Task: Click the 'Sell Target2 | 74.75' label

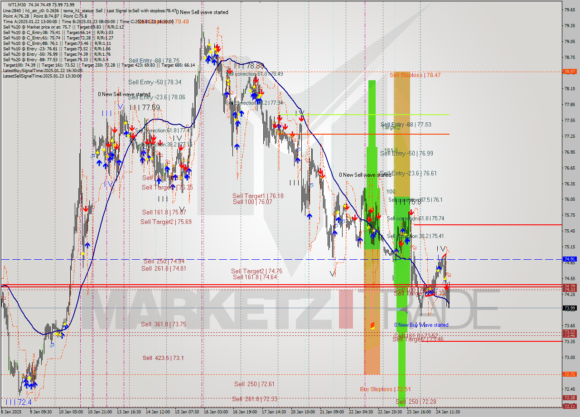Action: pyautogui.click(x=256, y=271)
